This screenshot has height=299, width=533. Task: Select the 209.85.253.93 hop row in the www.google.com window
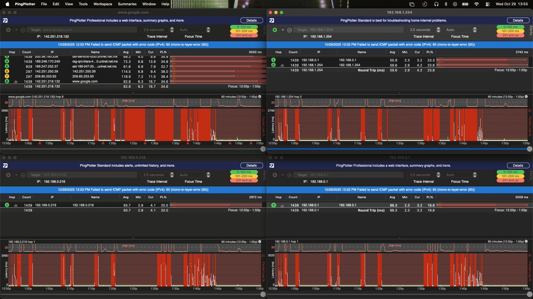tap(133, 77)
